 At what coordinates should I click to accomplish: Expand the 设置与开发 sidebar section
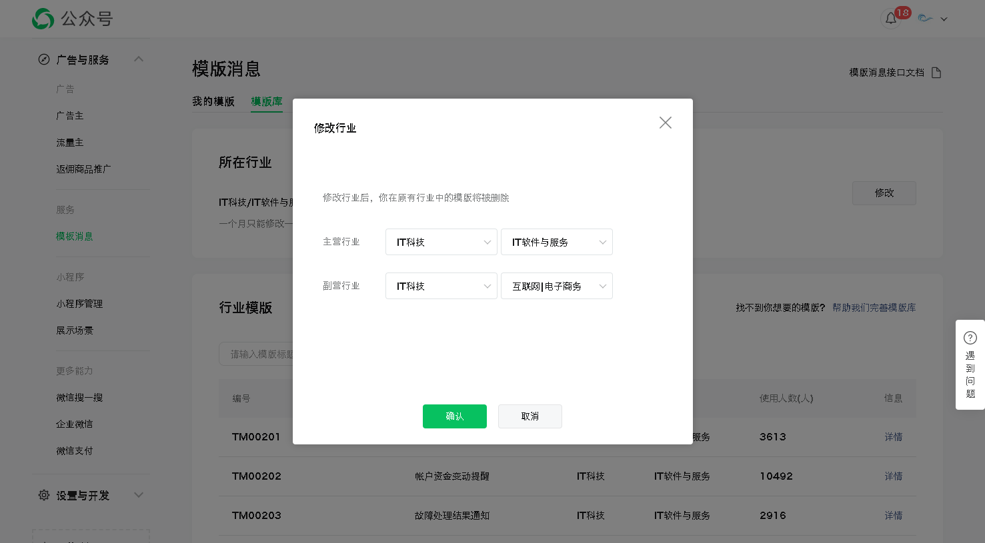click(x=139, y=495)
